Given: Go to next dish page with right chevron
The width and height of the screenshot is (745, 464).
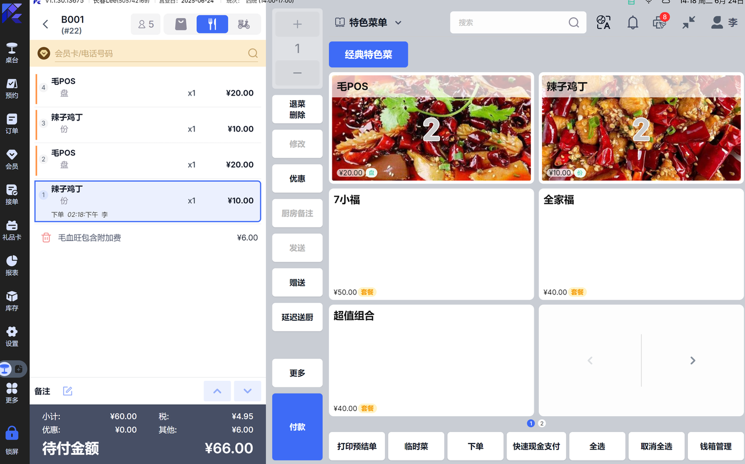Looking at the screenshot, I should tap(693, 360).
